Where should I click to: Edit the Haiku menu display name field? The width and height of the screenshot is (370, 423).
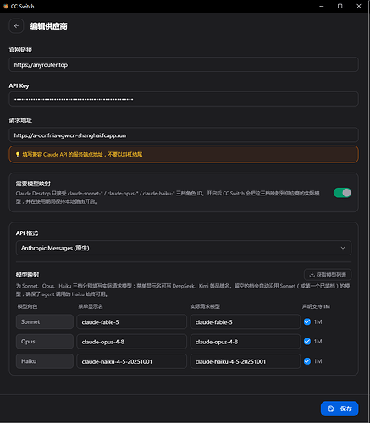click(x=131, y=361)
